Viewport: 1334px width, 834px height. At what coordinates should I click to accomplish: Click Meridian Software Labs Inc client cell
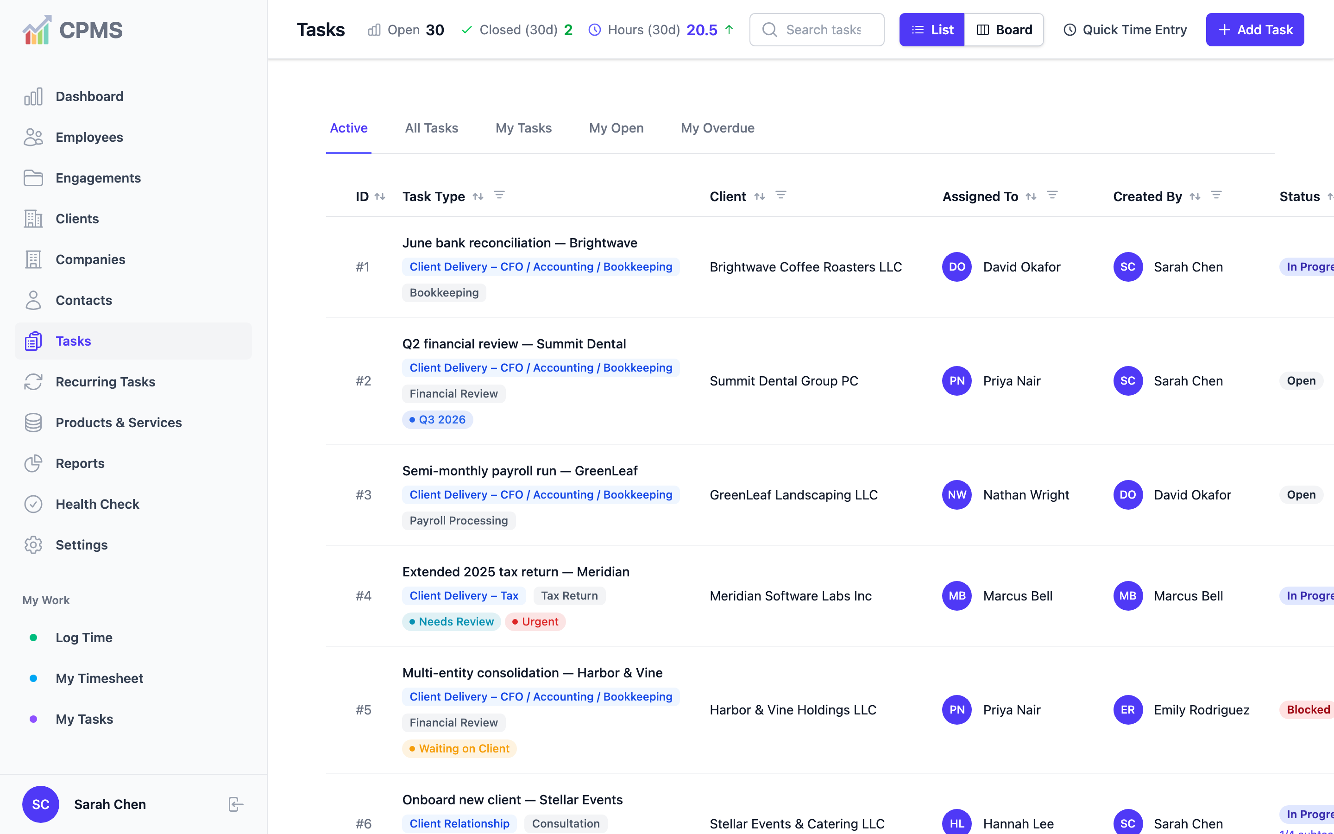click(791, 596)
